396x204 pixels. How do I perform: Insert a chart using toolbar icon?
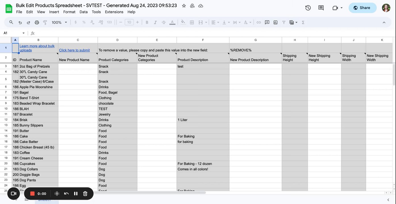(275, 22)
